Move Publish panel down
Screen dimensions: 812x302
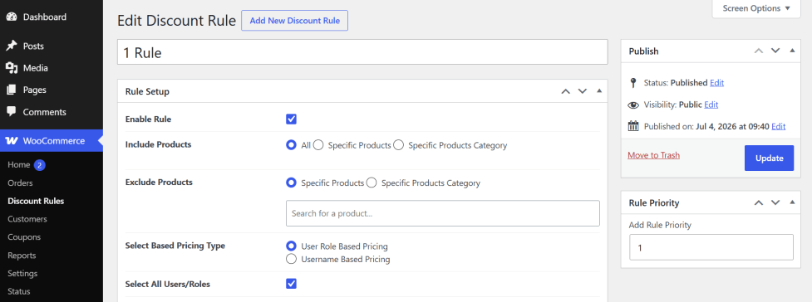pyautogui.click(x=775, y=51)
